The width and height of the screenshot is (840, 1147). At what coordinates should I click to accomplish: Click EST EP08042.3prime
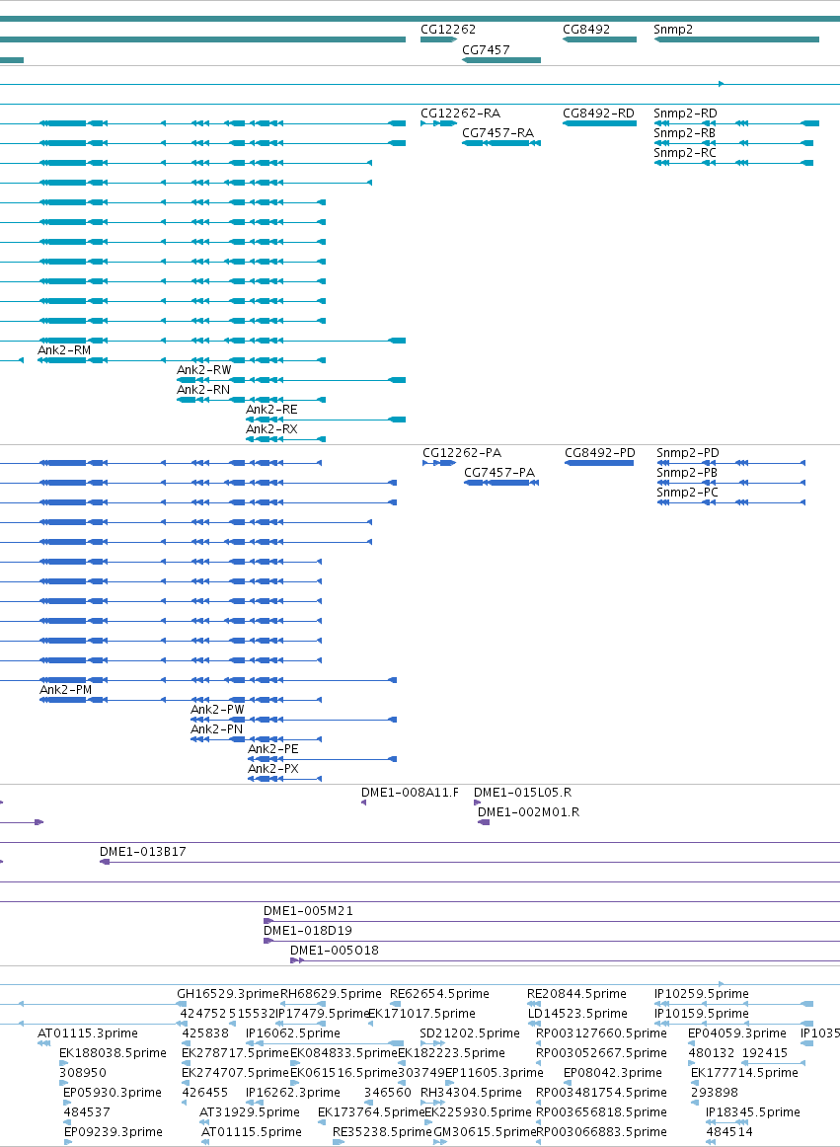pyautogui.click(x=612, y=1072)
